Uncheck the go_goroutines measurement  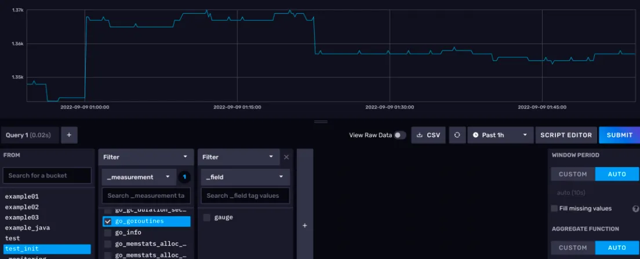(x=107, y=221)
